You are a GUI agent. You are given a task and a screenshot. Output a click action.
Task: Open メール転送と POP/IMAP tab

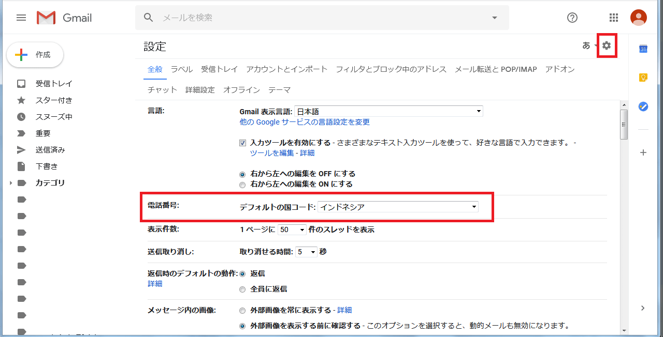click(497, 69)
